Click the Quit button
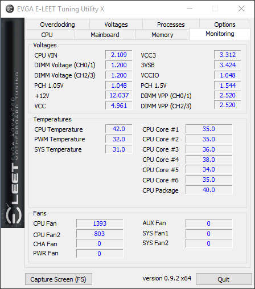This screenshot has height=289, width=255. 224,279
